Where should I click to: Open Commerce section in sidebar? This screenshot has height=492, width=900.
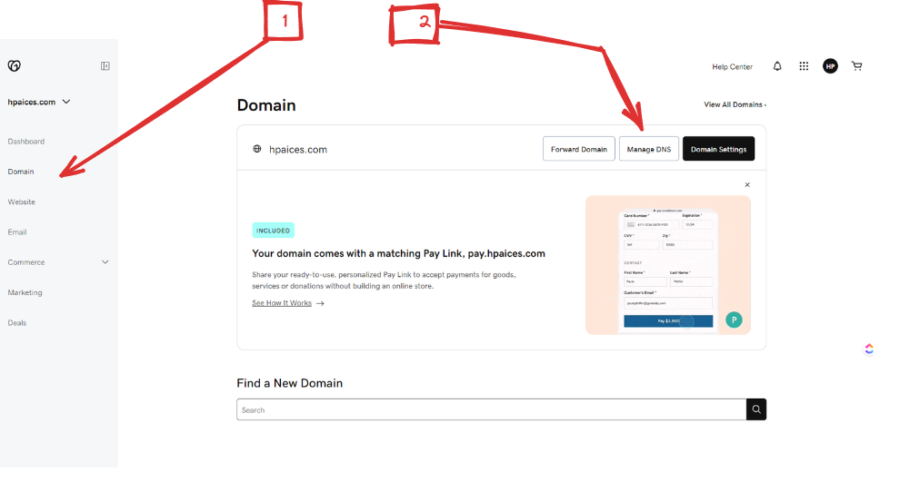tap(25, 262)
